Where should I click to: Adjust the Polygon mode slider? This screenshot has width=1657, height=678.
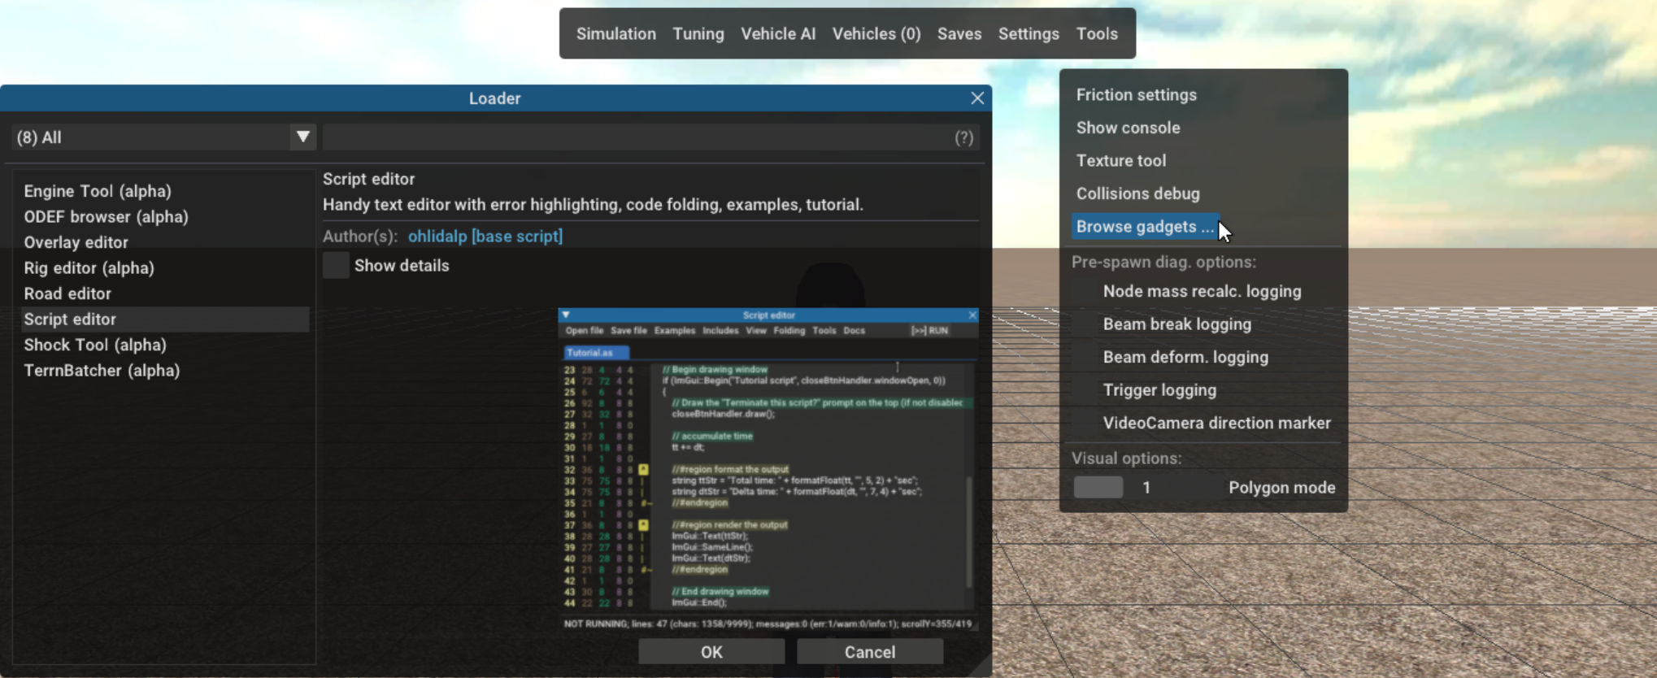[x=1098, y=488]
